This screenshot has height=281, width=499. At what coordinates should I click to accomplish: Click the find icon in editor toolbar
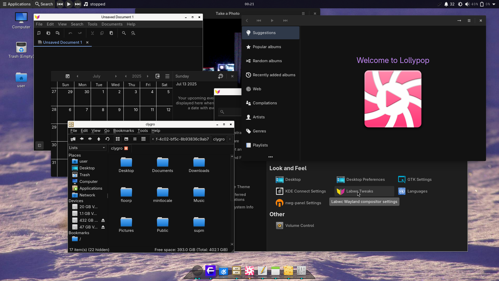pos(124,33)
